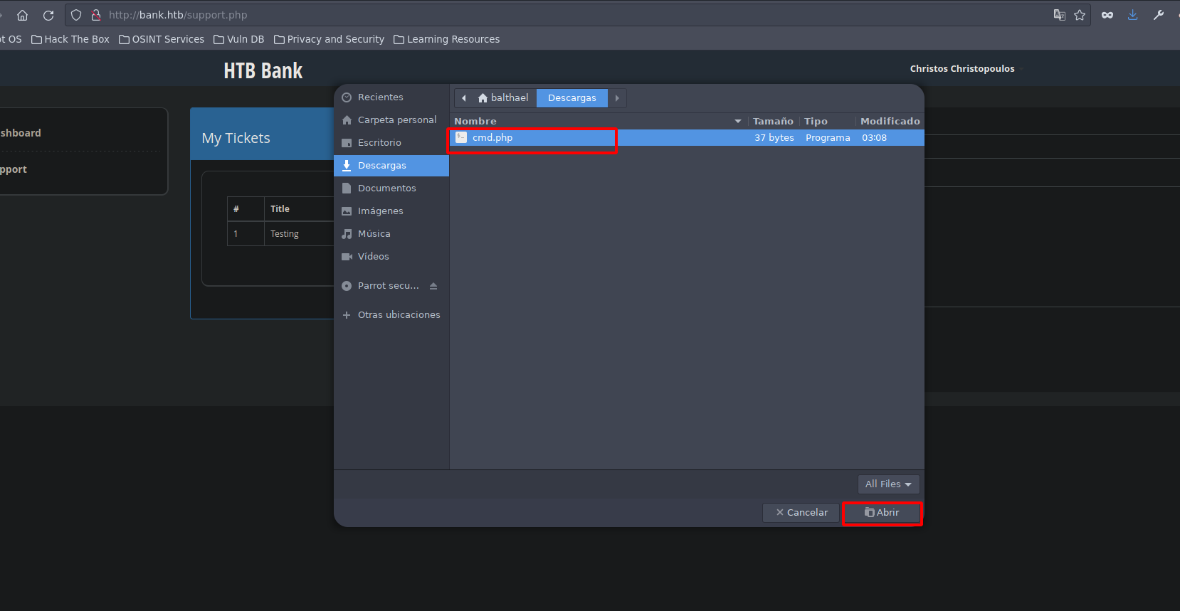Click the balthael home path button

pyautogui.click(x=502, y=98)
